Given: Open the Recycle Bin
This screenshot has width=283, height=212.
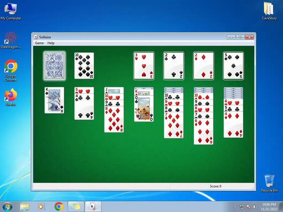Looking at the screenshot, I should pos(269,183).
